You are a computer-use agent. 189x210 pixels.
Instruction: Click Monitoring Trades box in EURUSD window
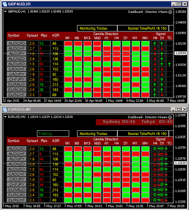coord(97,133)
